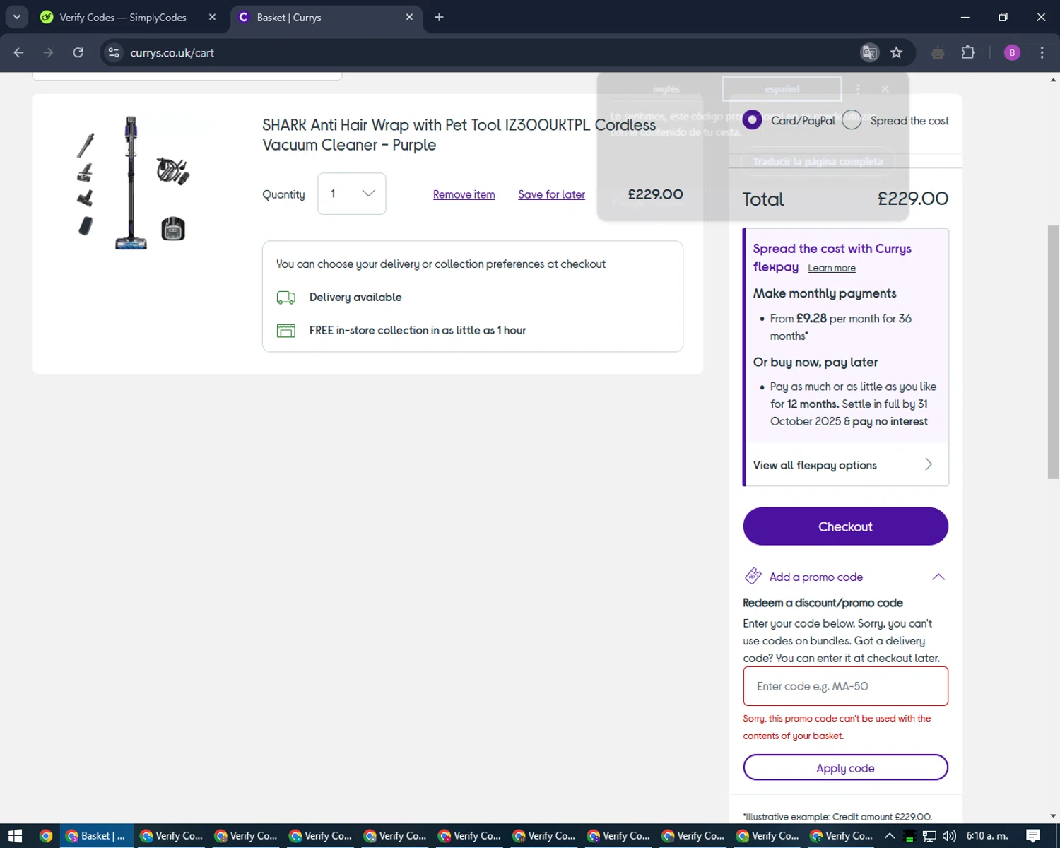Switch to Basket | ... taskbar window
Screen dimensions: 1060x848
pyautogui.click(x=96, y=836)
